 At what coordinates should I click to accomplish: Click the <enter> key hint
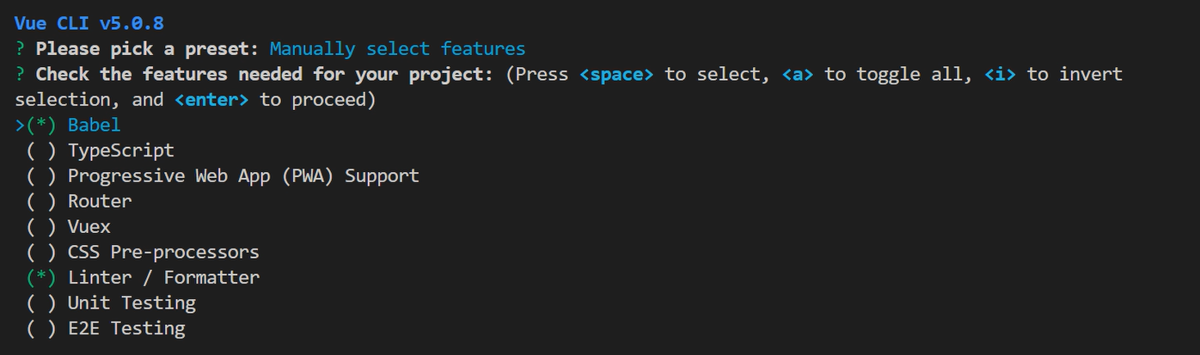(211, 100)
